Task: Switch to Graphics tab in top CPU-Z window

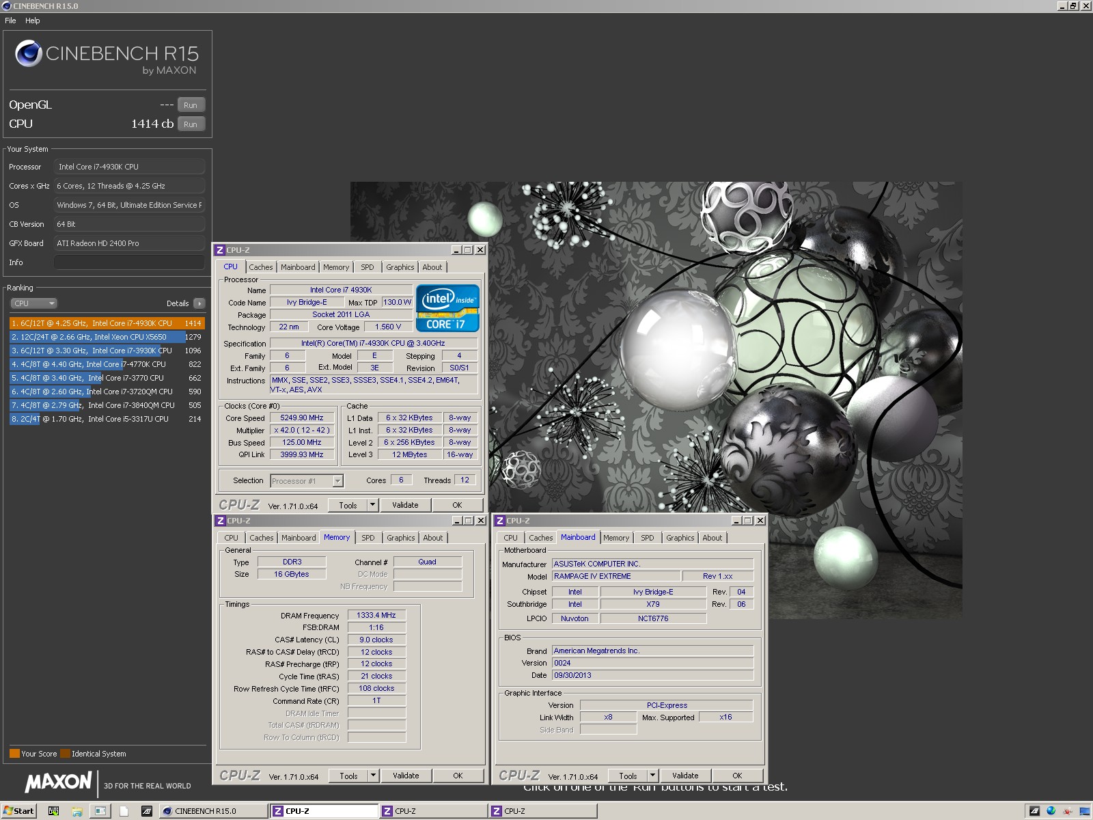Action: point(400,267)
